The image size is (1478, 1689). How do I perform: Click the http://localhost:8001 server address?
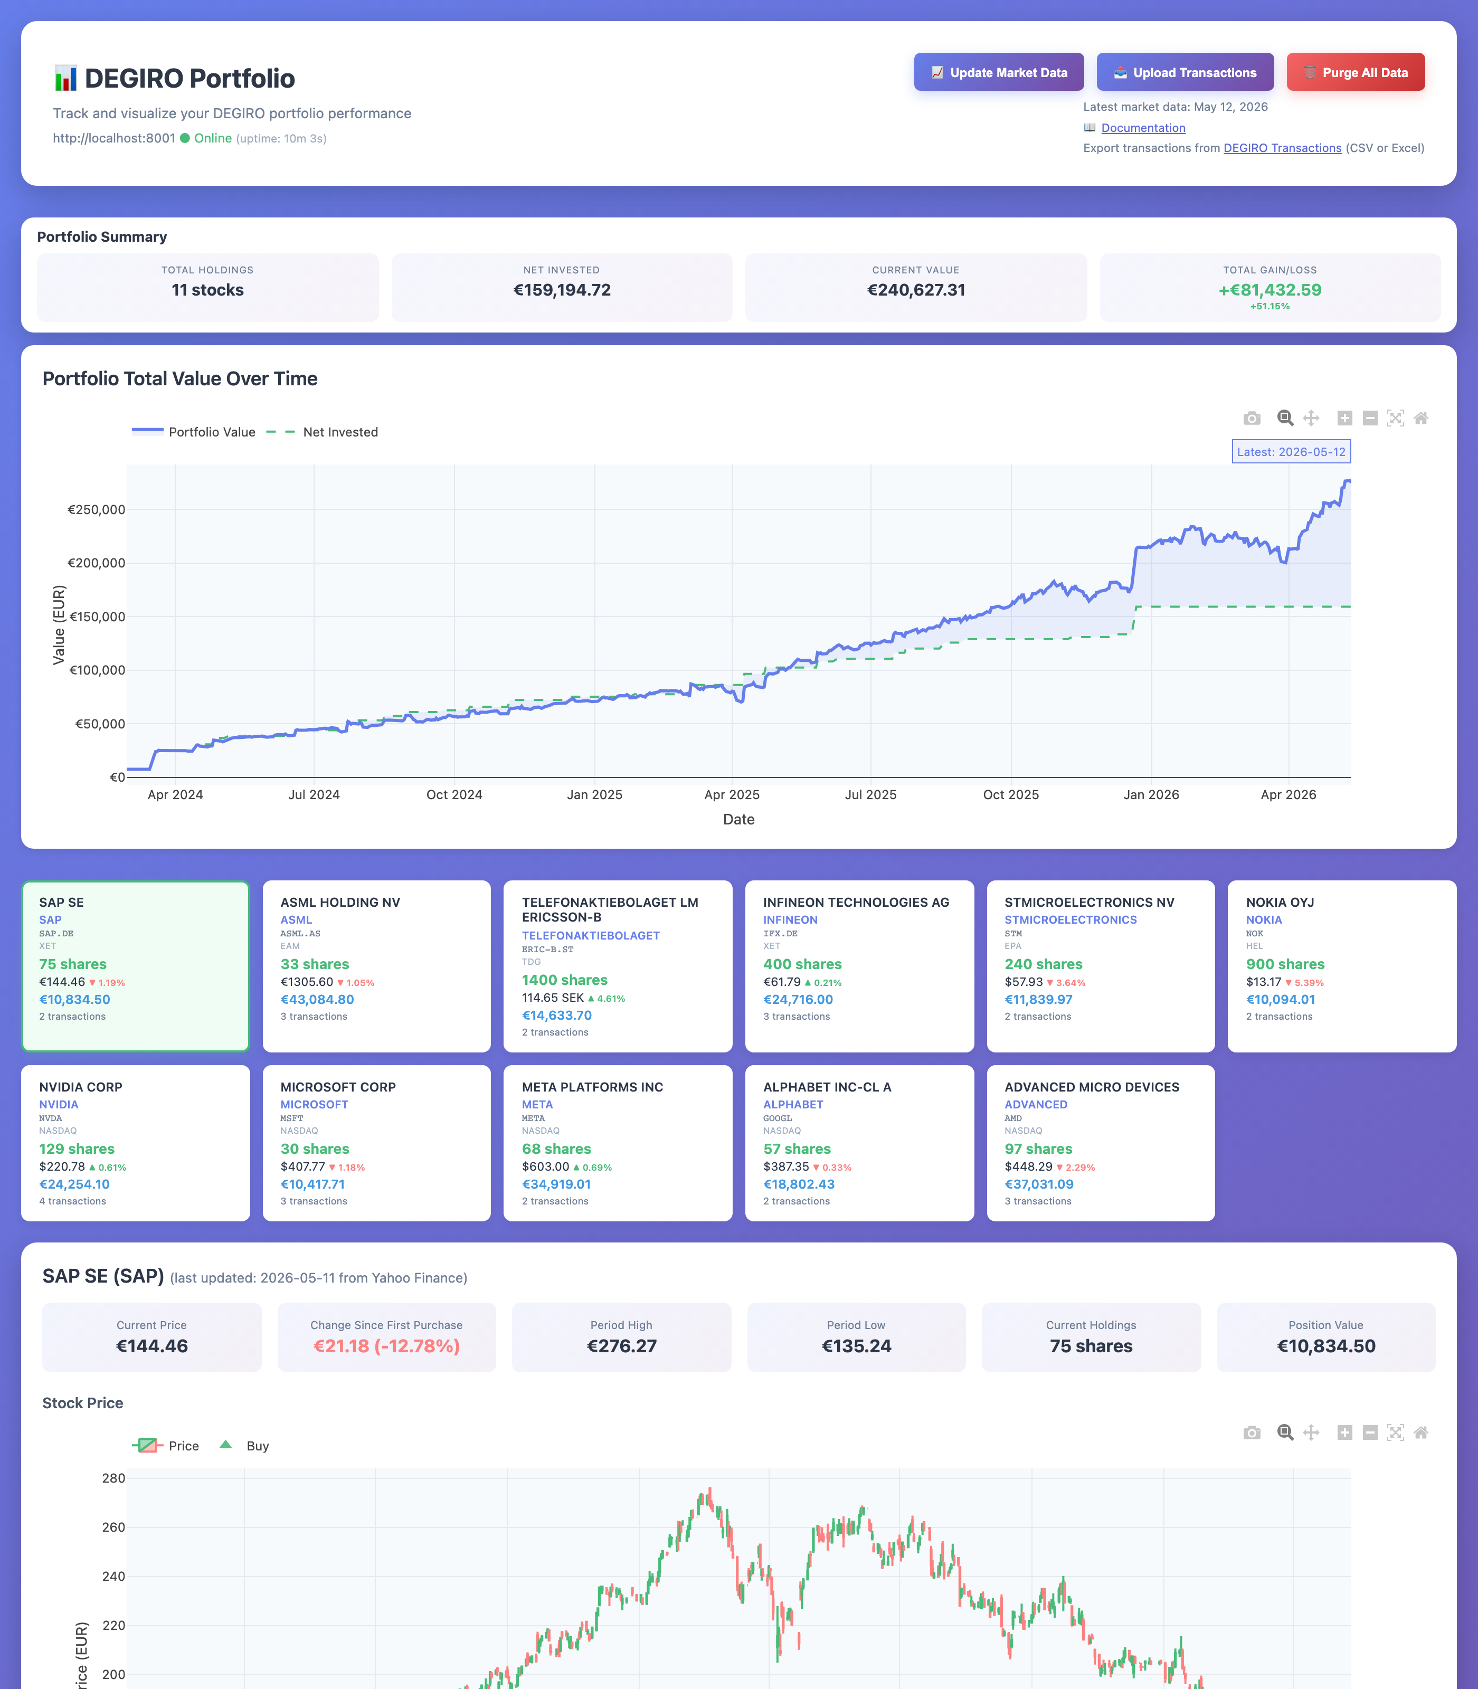[x=114, y=138]
